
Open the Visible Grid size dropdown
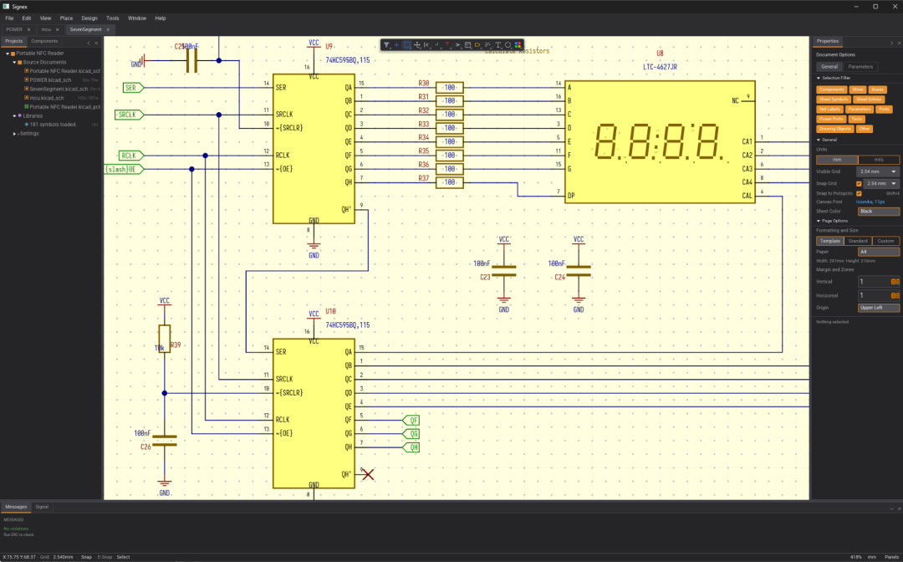(x=878, y=171)
